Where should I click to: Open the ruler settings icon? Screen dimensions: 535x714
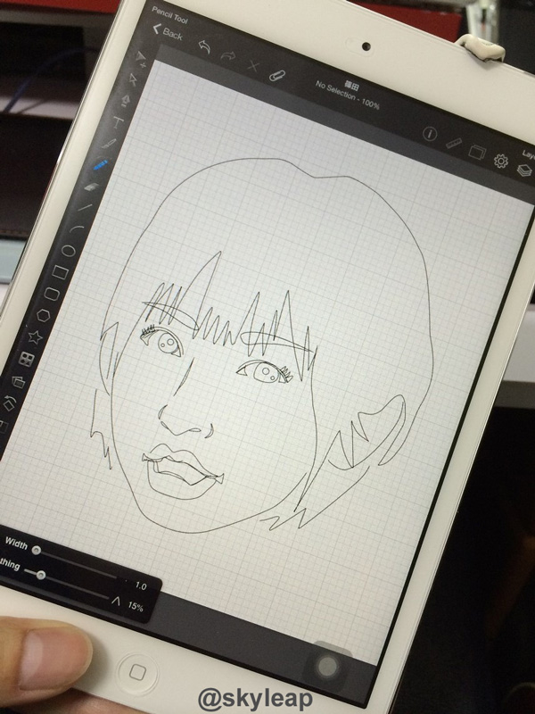(454, 144)
